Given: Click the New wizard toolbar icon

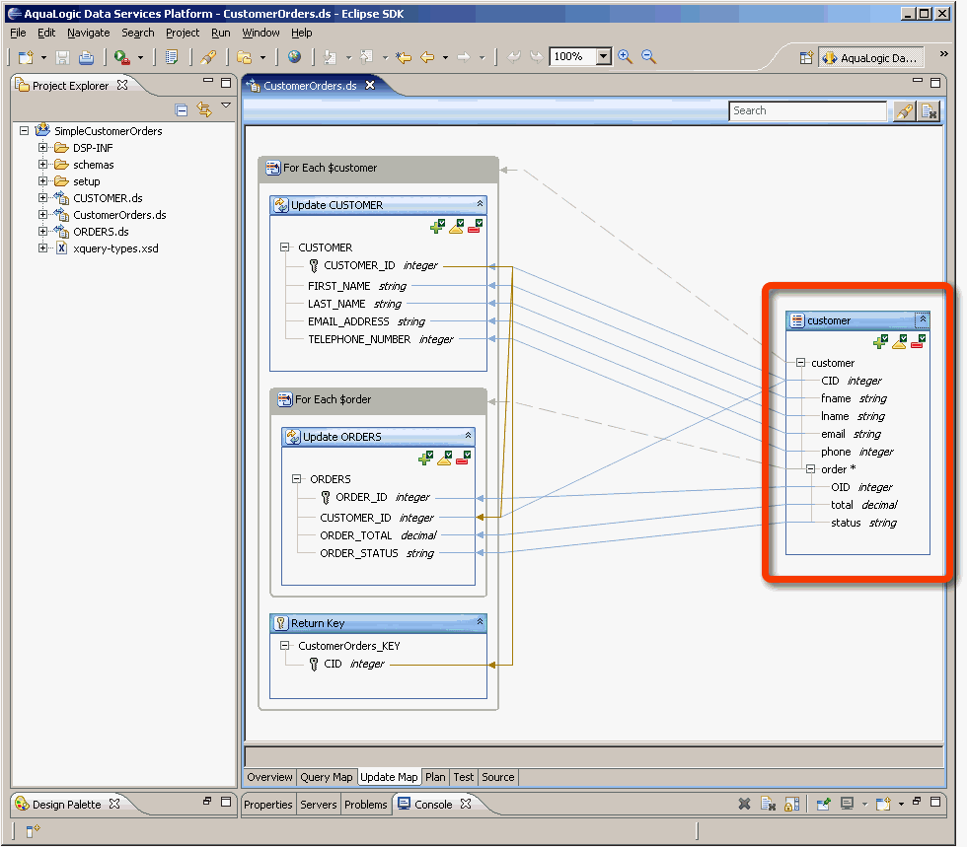Looking at the screenshot, I should pos(26,57).
